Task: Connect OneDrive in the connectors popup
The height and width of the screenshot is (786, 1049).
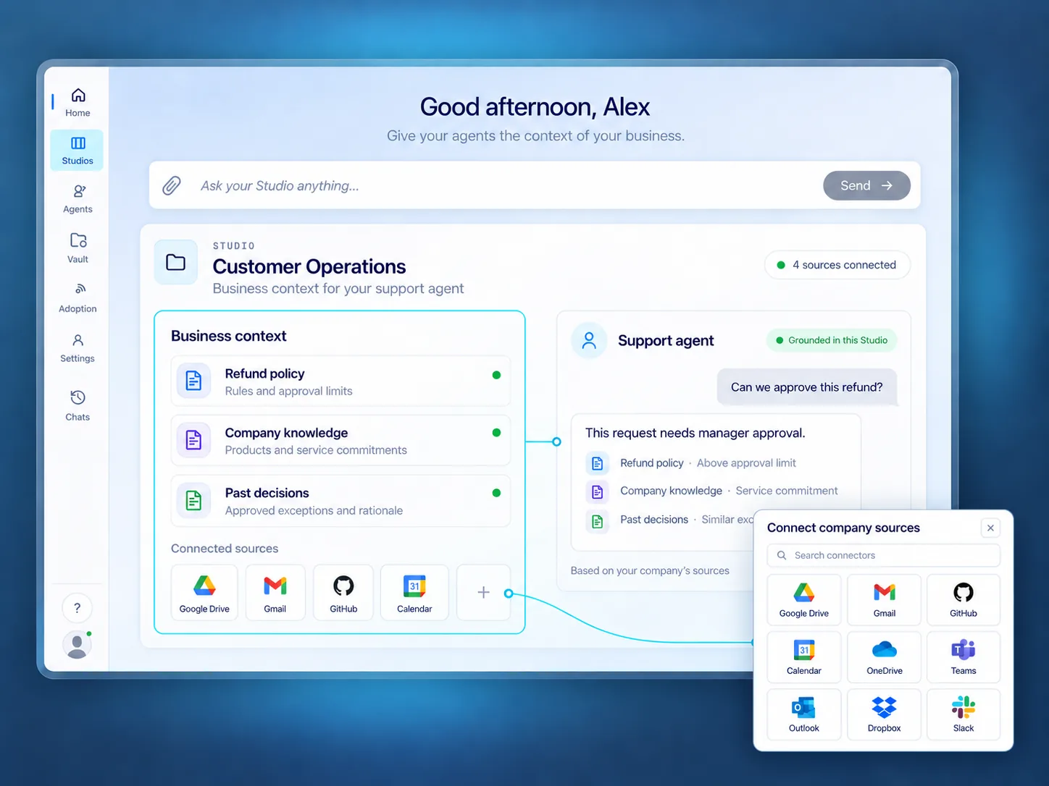Action: point(884,657)
